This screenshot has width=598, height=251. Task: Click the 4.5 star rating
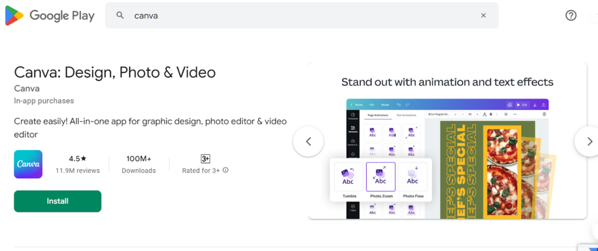pos(78,158)
